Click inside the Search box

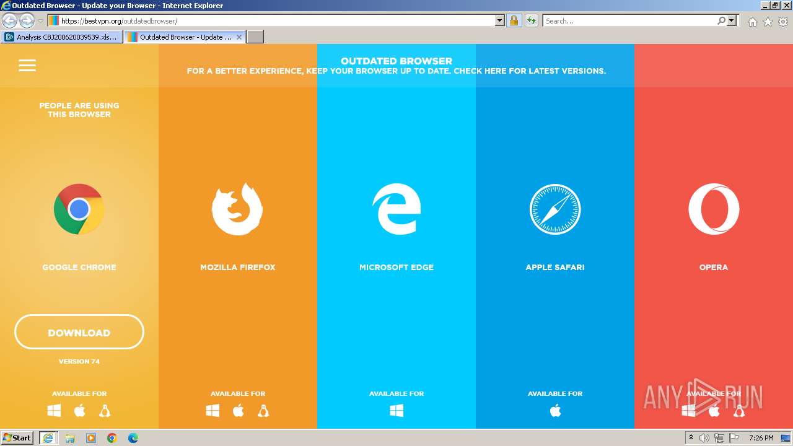[629, 20]
